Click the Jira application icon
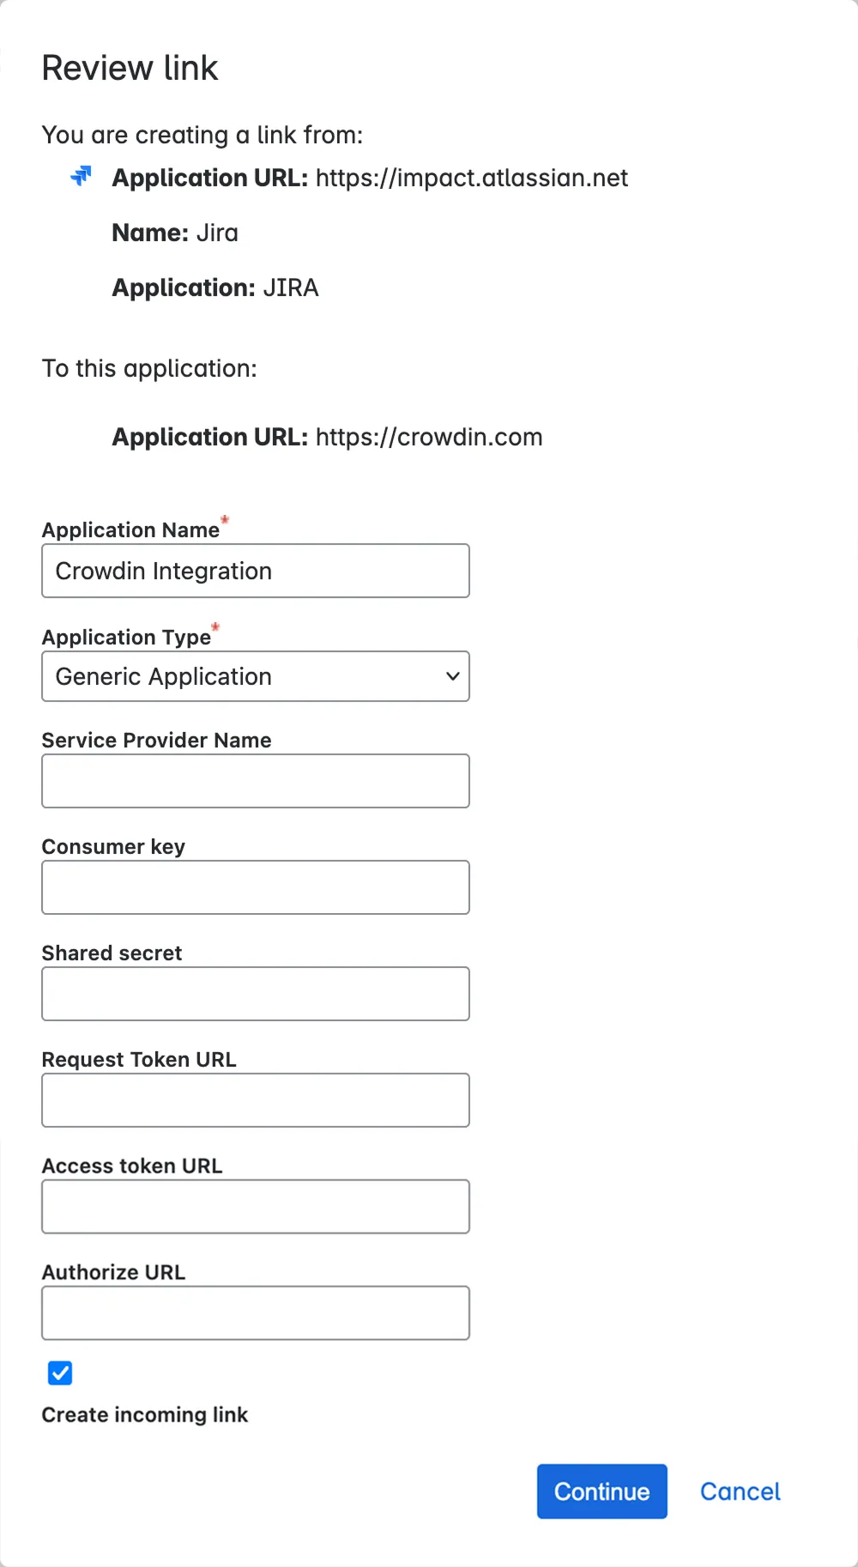858x1567 pixels. click(80, 177)
